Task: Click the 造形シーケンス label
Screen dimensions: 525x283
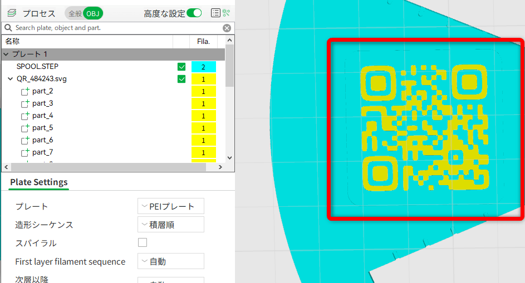Action: click(44, 225)
